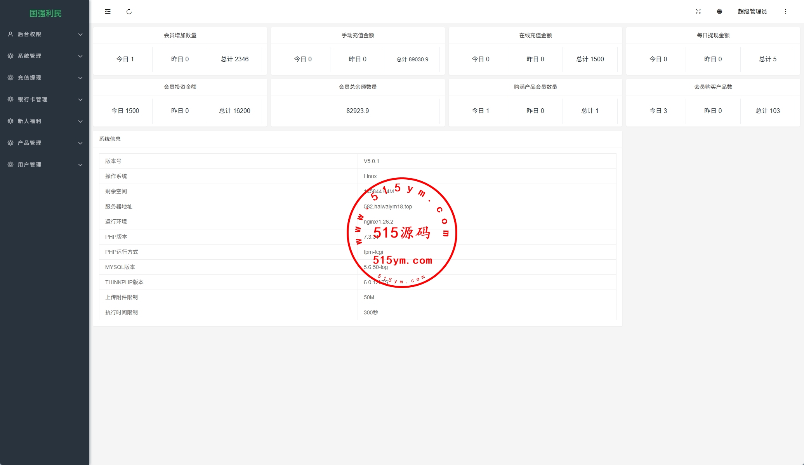Enter fullscreen mode via the expand icon
Image resolution: width=804 pixels, height=465 pixels.
(x=698, y=12)
